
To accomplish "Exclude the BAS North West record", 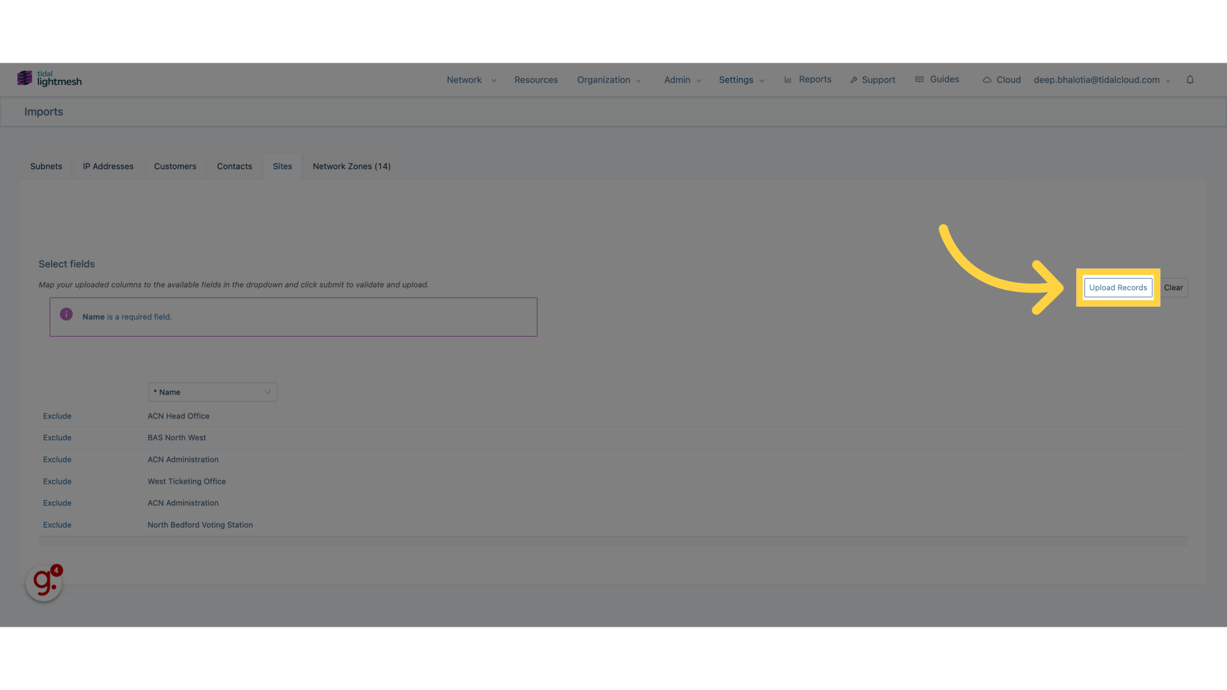I will pyautogui.click(x=56, y=437).
